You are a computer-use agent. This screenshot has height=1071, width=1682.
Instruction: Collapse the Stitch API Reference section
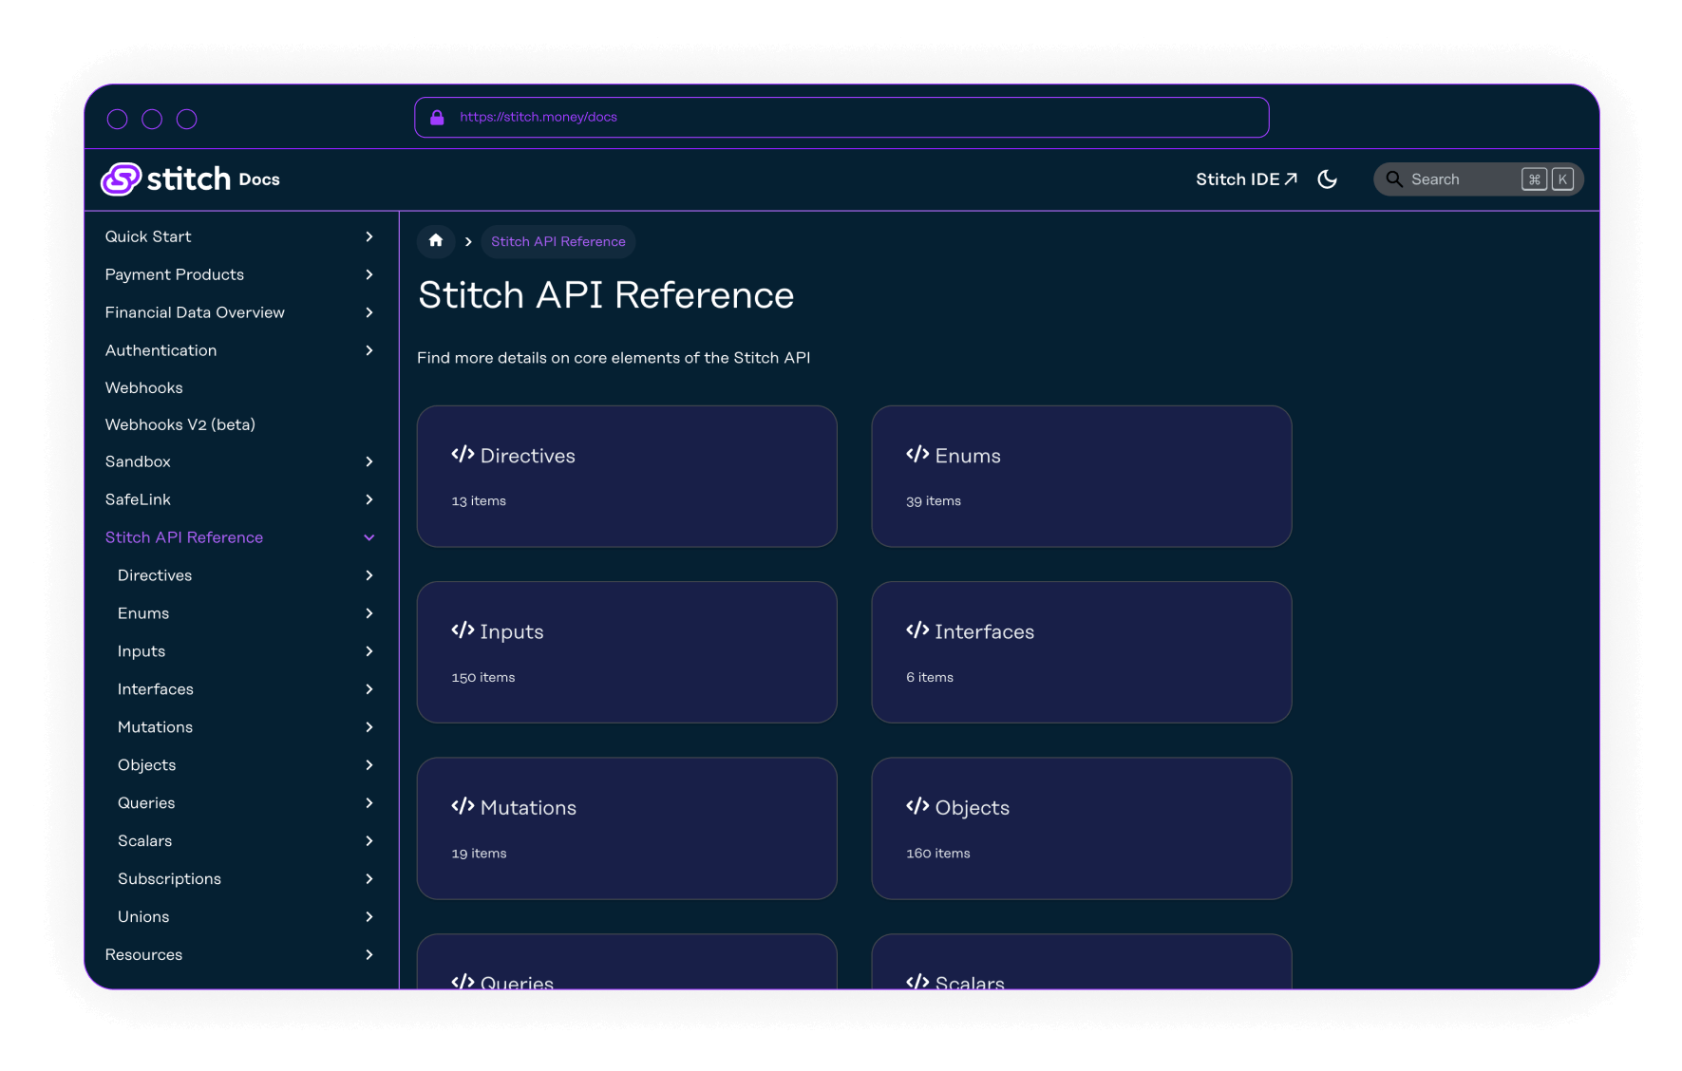pyautogui.click(x=369, y=537)
